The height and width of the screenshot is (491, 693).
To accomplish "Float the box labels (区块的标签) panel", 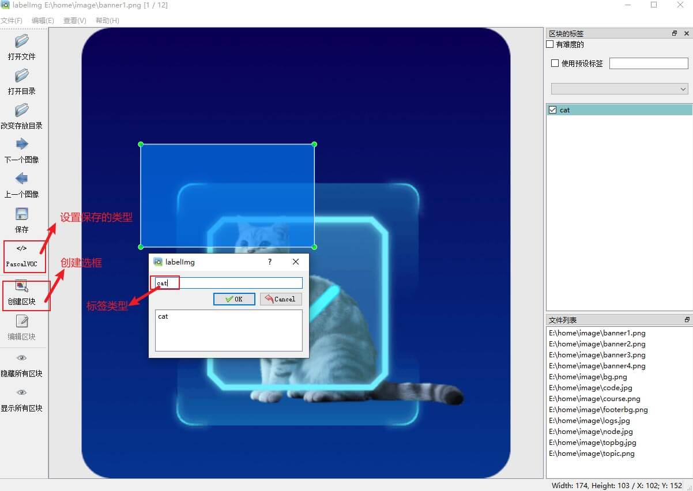I will (x=675, y=33).
